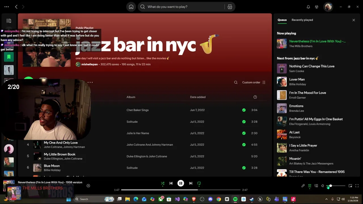
Task: Add current song to Liked Songs
Action: coord(88,186)
